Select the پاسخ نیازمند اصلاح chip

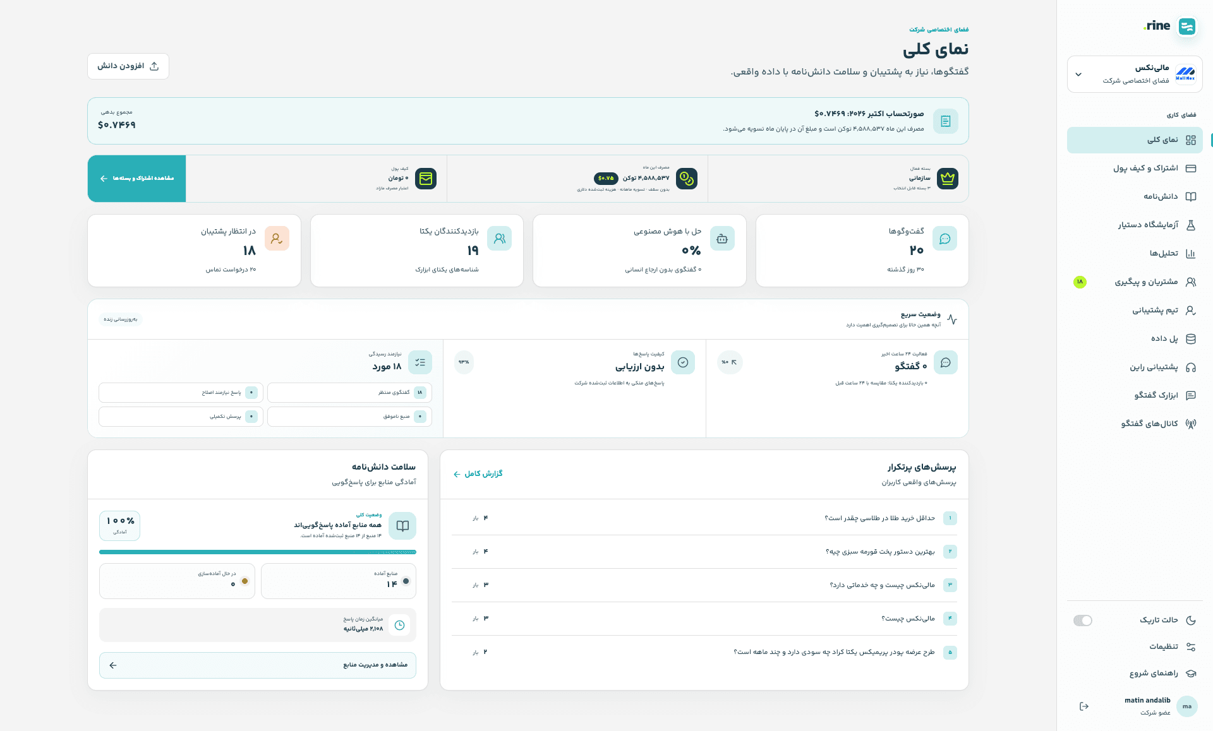[181, 393]
